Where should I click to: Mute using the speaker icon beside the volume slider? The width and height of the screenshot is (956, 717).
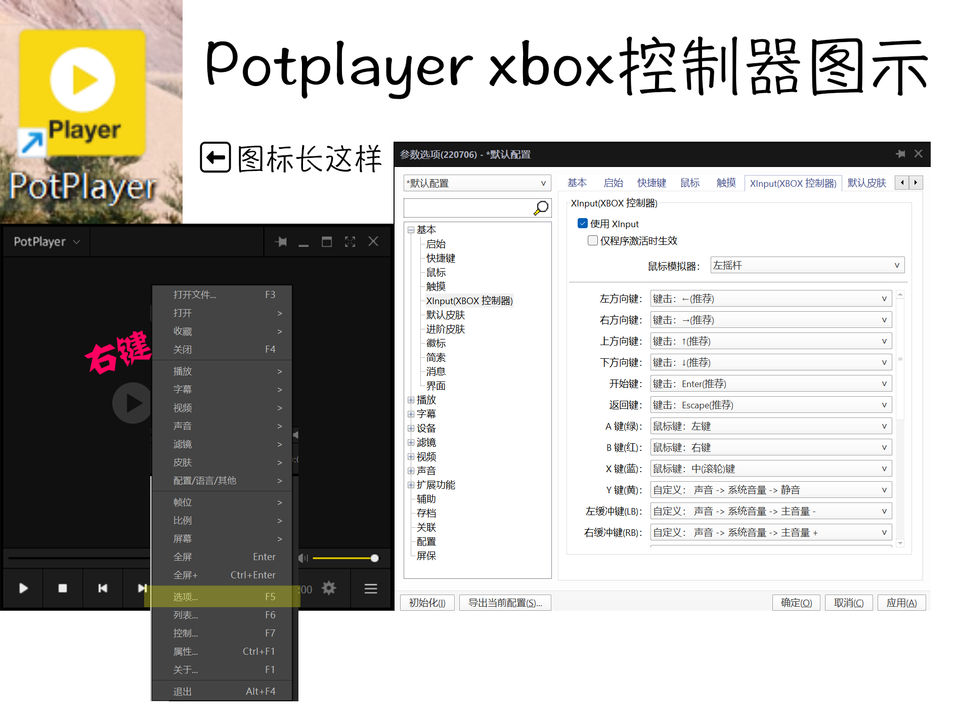303,558
